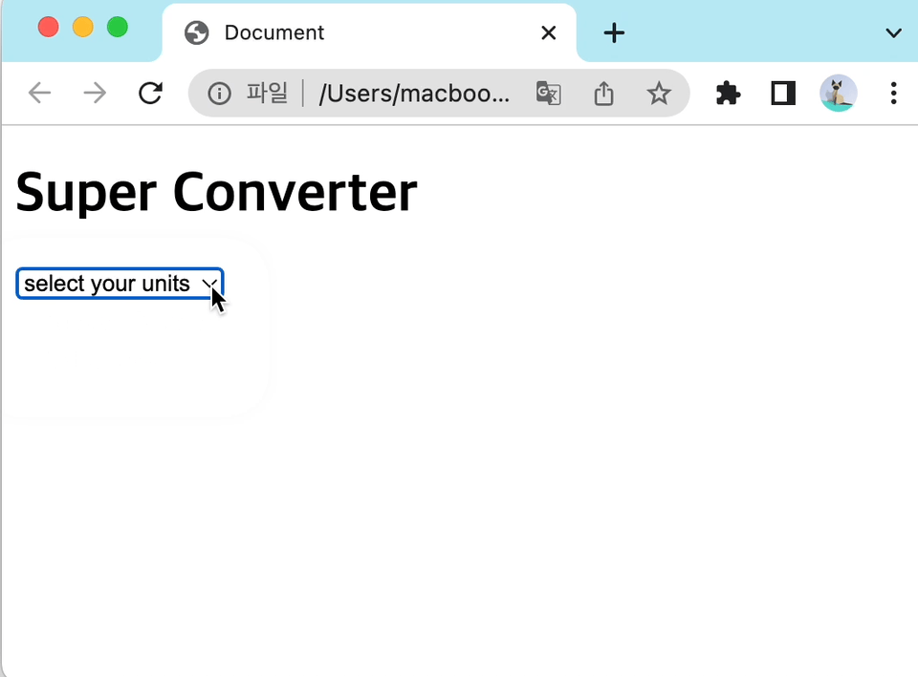Image resolution: width=918 pixels, height=677 pixels.
Task: Click the browser back arrow
Action: click(40, 93)
